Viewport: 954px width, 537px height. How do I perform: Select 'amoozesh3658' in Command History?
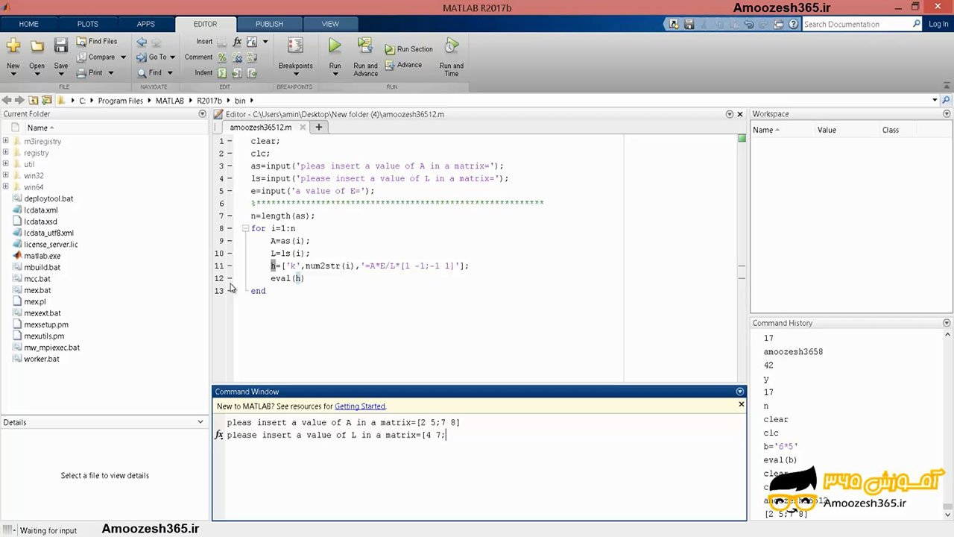[x=793, y=352]
